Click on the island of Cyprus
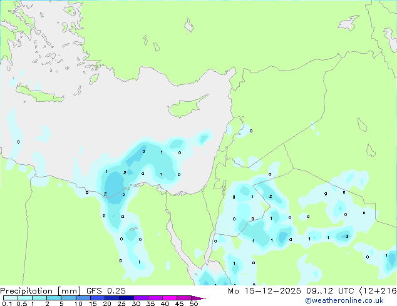Viewport: 397px width, 306px height. pyautogui.click(x=185, y=108)
